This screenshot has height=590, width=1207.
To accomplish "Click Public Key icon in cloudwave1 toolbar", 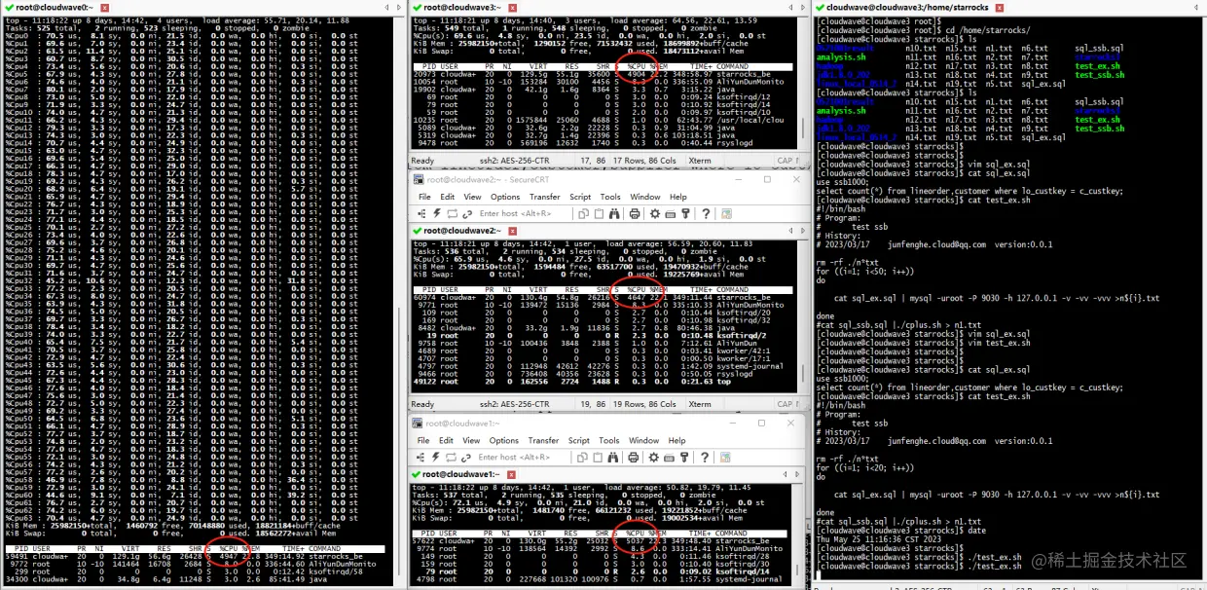I will pyautogui.click(x=684, y=457).
